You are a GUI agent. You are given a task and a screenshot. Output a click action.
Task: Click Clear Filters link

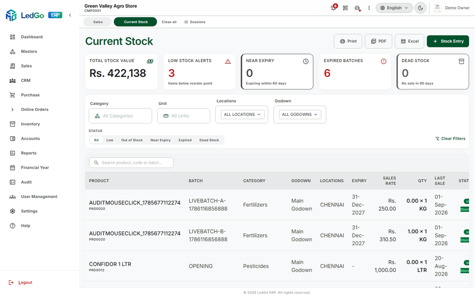pos(450,139)
